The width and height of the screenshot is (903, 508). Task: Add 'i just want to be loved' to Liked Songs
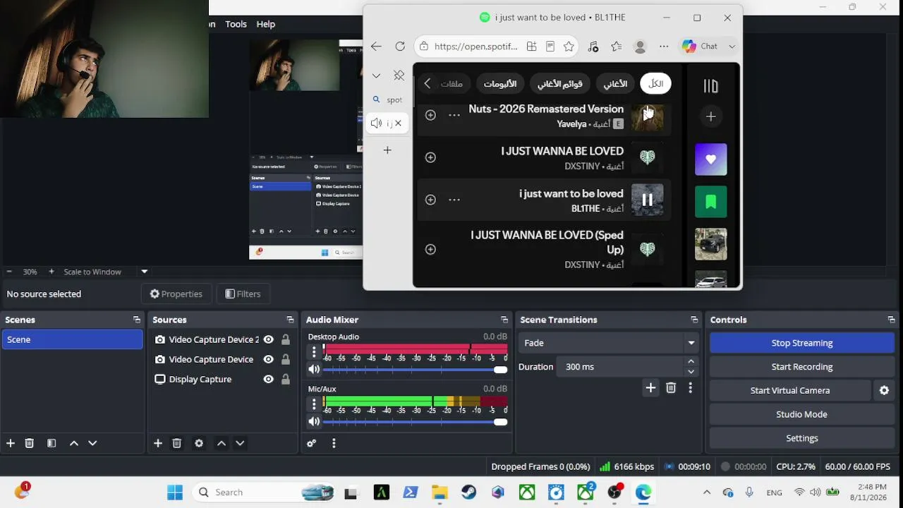coord(430,200)
